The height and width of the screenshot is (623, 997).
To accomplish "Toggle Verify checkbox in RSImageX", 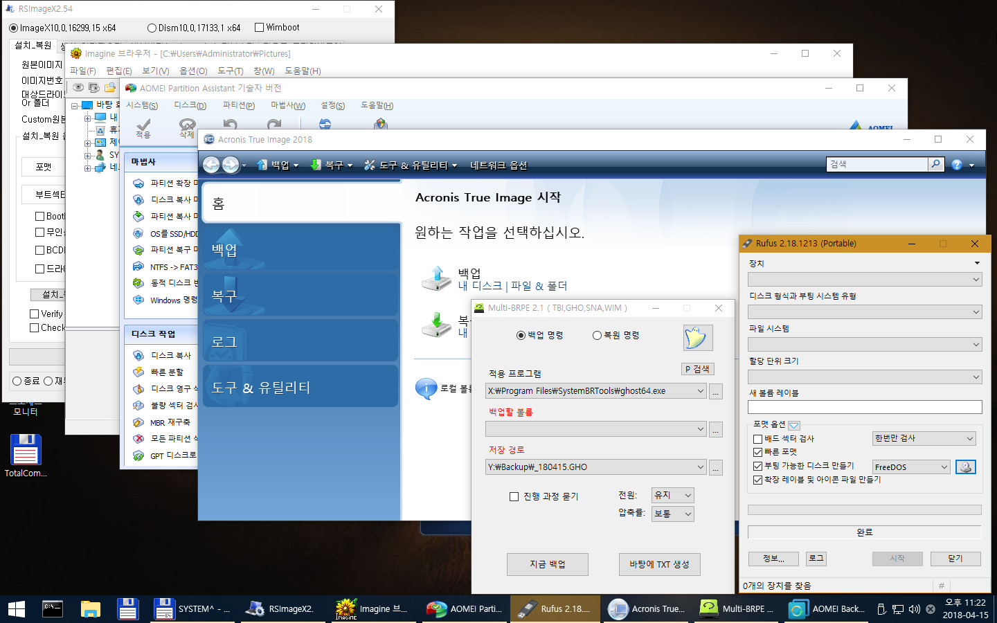I will [34, 314].
